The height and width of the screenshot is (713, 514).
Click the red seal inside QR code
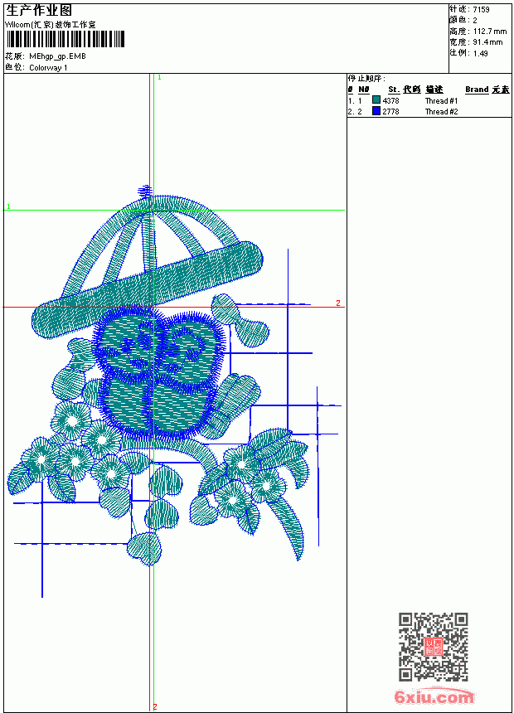click(x=434, y=647)
